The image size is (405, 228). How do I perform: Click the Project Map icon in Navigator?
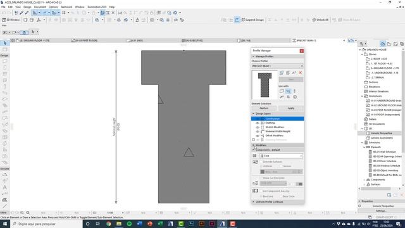click(x=382, y=44)
